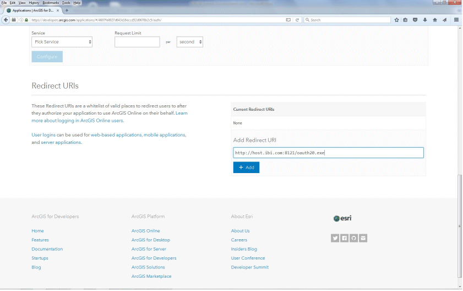The height and width of the screenshot is (291, 463).
Task: Select the Applications ArcGIS browser tab
Action: 32,10
